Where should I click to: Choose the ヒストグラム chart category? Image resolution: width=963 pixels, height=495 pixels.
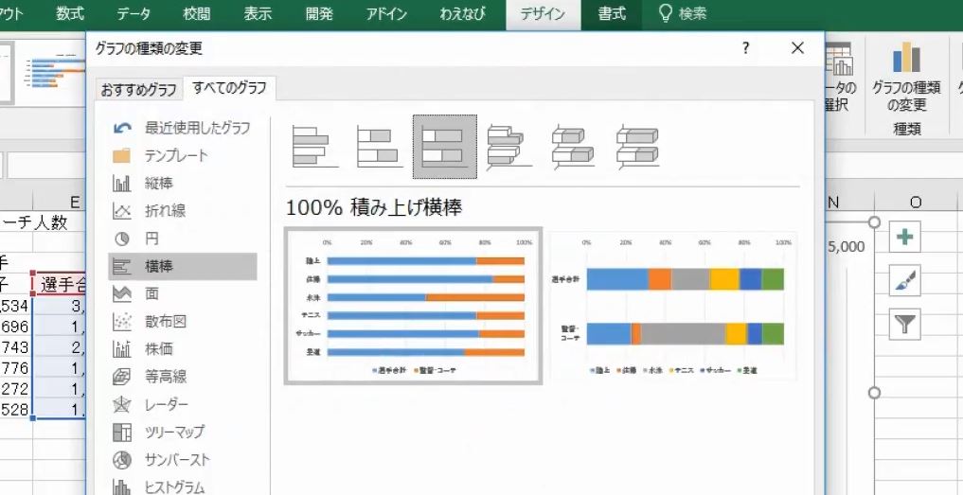pos(183,487)
